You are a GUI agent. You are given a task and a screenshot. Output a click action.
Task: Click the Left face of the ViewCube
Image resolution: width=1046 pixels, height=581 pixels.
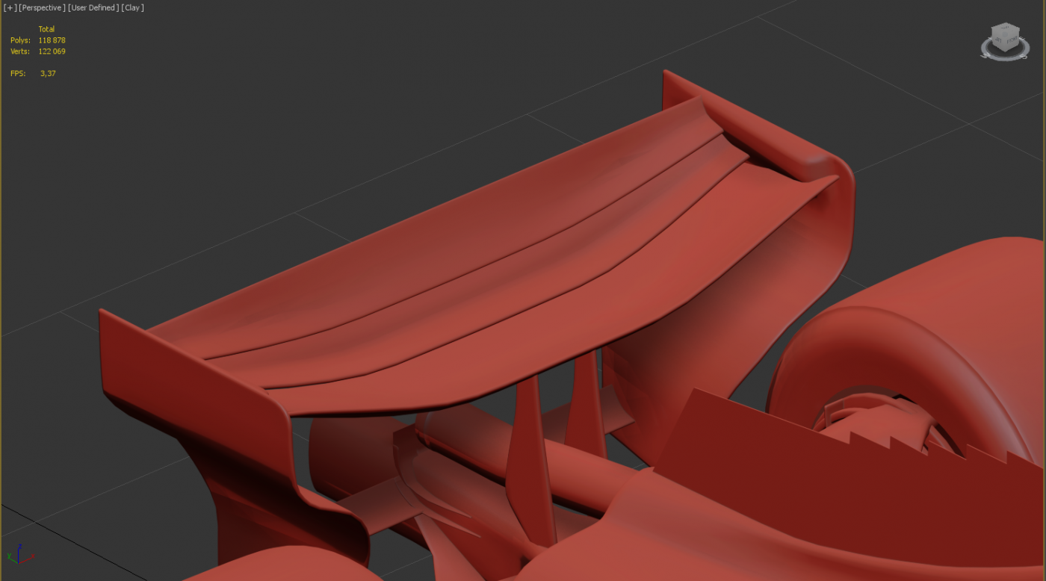[x=998, y=40]
